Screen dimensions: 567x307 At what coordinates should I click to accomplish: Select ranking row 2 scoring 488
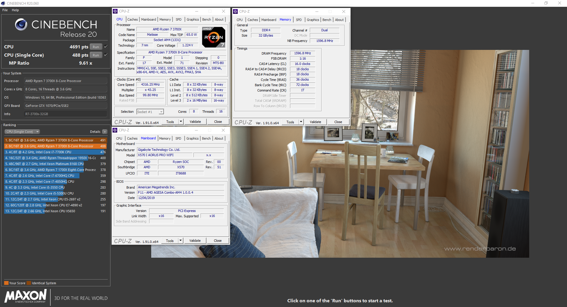click(56, 146)
